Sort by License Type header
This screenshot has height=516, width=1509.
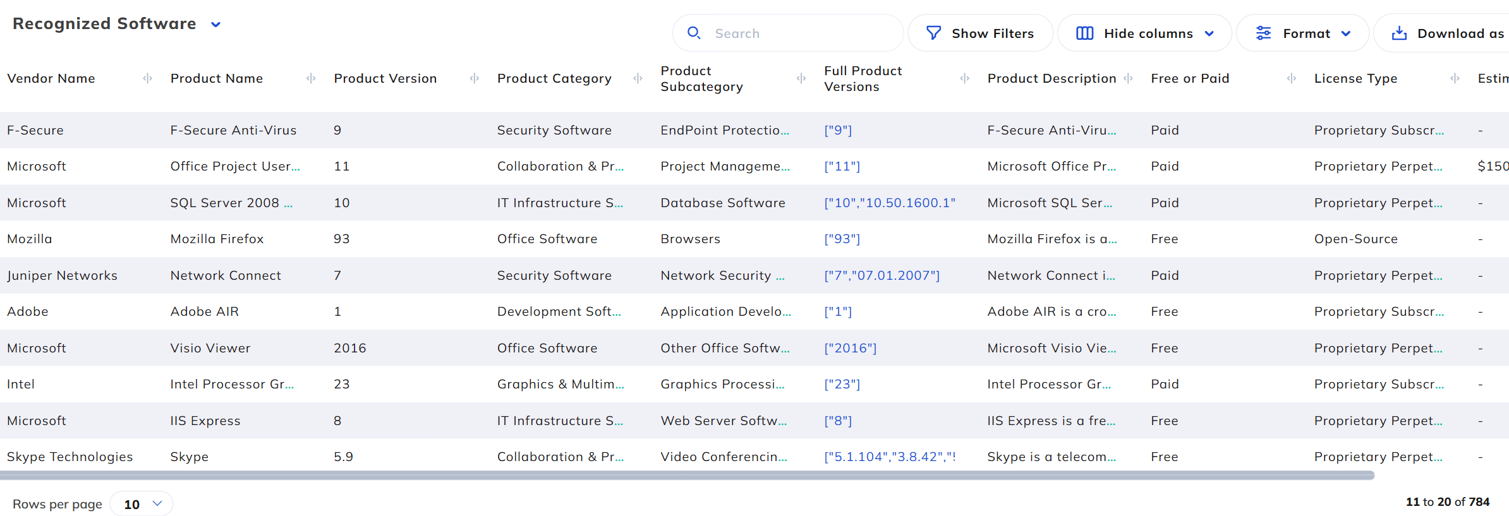click(x=1355, y=78)
